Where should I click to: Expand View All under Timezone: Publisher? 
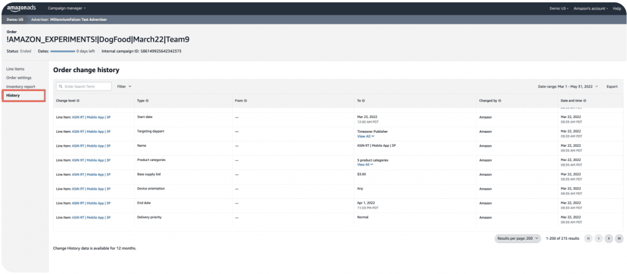pyautogui.click(x=366, y=136)
